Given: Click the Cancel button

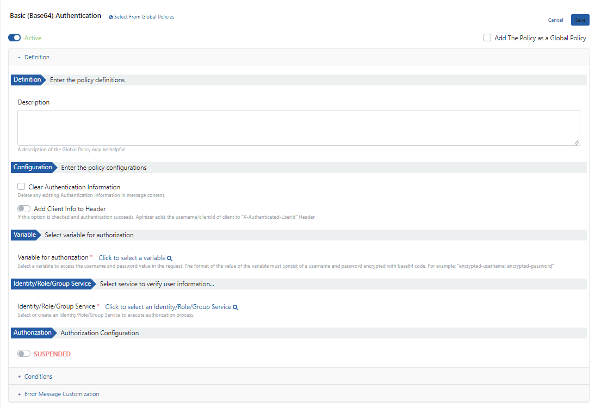Looking at the screenshot, I should [x=555, y=20].
